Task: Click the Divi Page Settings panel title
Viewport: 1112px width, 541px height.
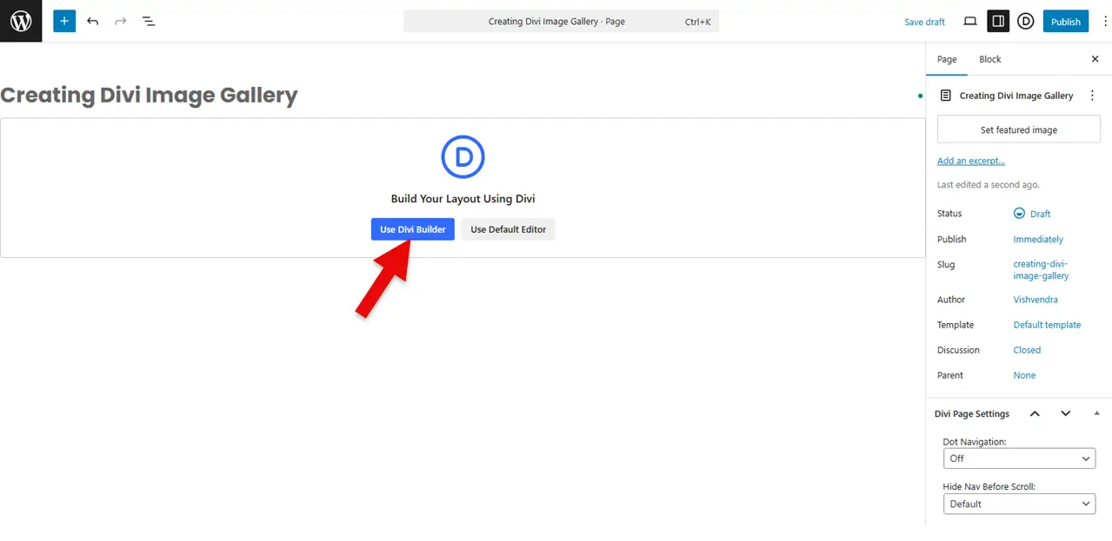Action: [x=972, y=414]
